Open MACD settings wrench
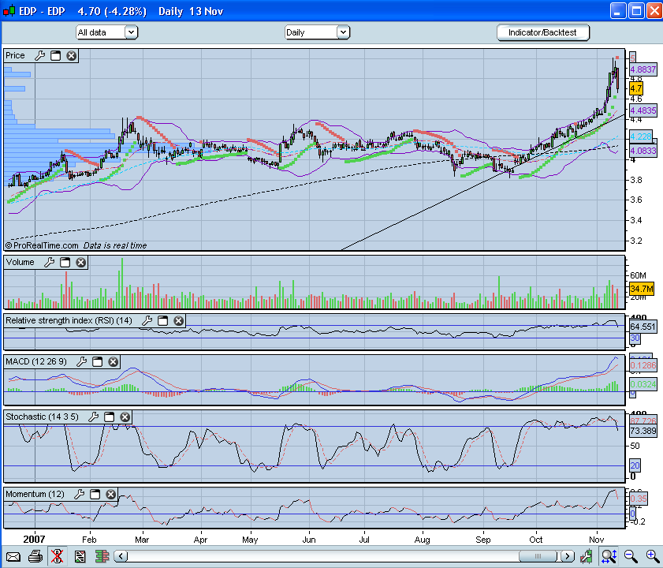 coord(81,362)
